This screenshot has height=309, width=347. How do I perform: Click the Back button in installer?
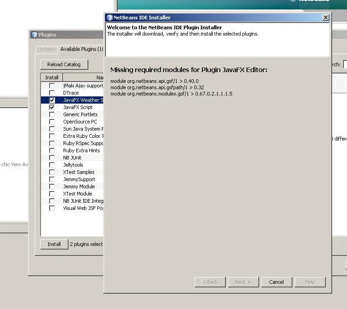coord(210,282)
